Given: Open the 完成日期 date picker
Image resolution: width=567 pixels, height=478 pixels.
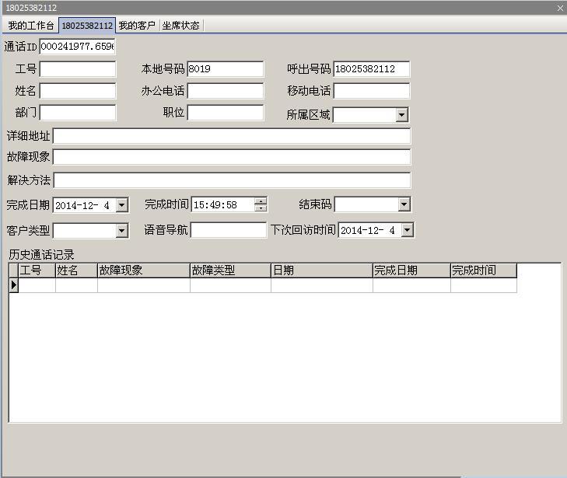Looking at the screenshot, I should click(x=121, y=205).
